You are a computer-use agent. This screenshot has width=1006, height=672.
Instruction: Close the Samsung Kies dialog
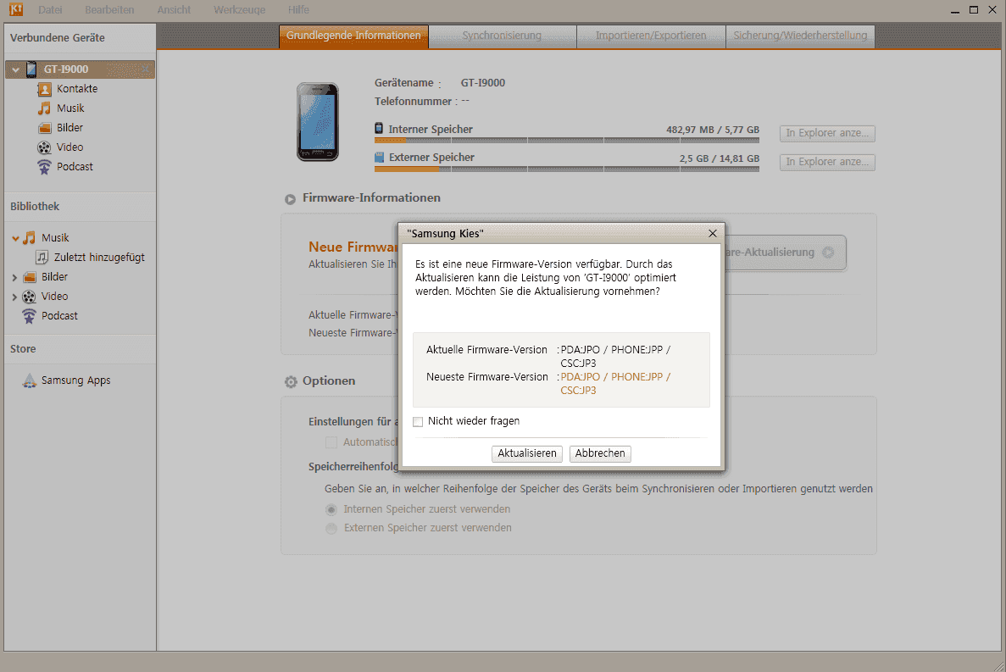712,233
